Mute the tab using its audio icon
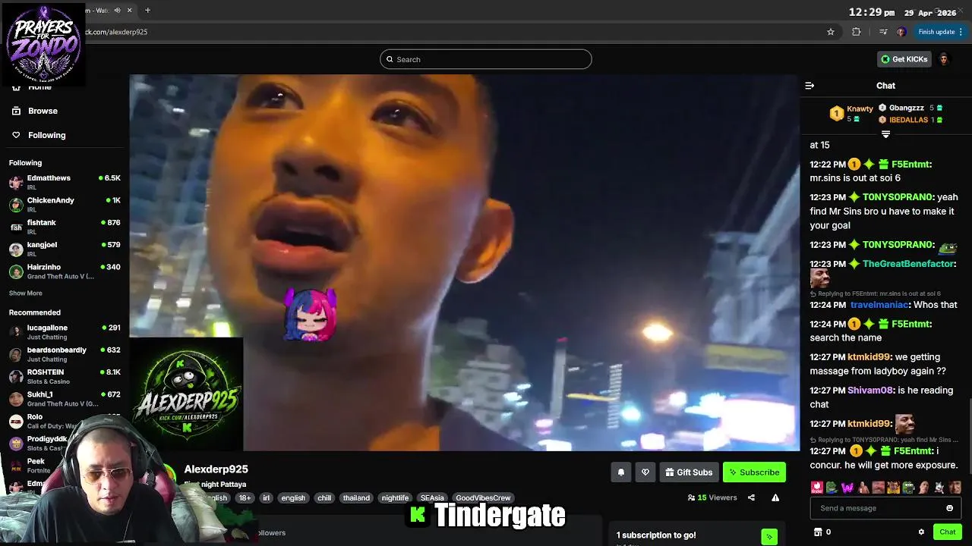This screenshot has width=972, height=546. point(117,11)
